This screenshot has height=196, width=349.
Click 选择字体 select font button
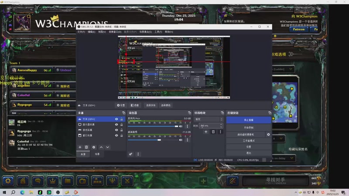(151, 105)
